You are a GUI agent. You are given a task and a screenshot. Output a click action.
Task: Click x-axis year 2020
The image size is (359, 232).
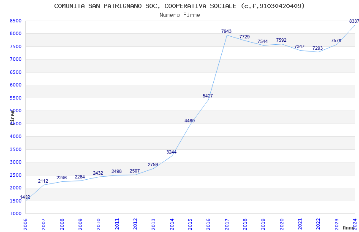tap(282, 224)
